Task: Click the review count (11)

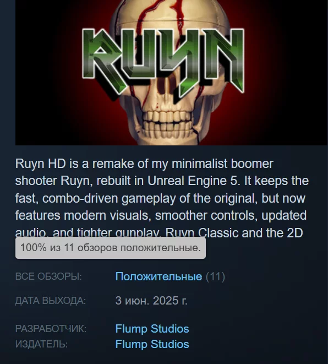Action: [216, 276]
